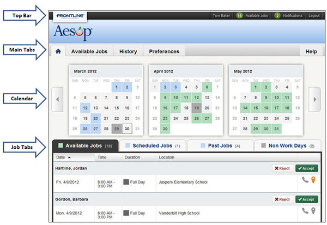Show next months with right calendar arrow
This screenshot has width=327, height=225.
(x=314, y=100)
